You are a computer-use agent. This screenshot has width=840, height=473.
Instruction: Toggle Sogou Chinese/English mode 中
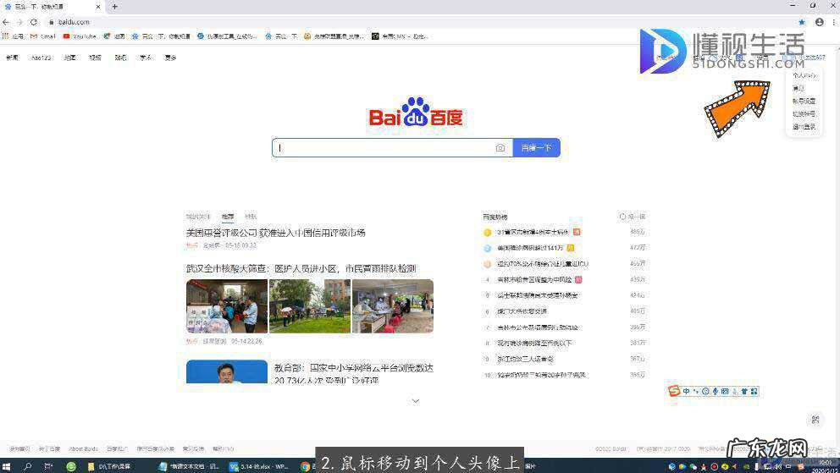686,392
